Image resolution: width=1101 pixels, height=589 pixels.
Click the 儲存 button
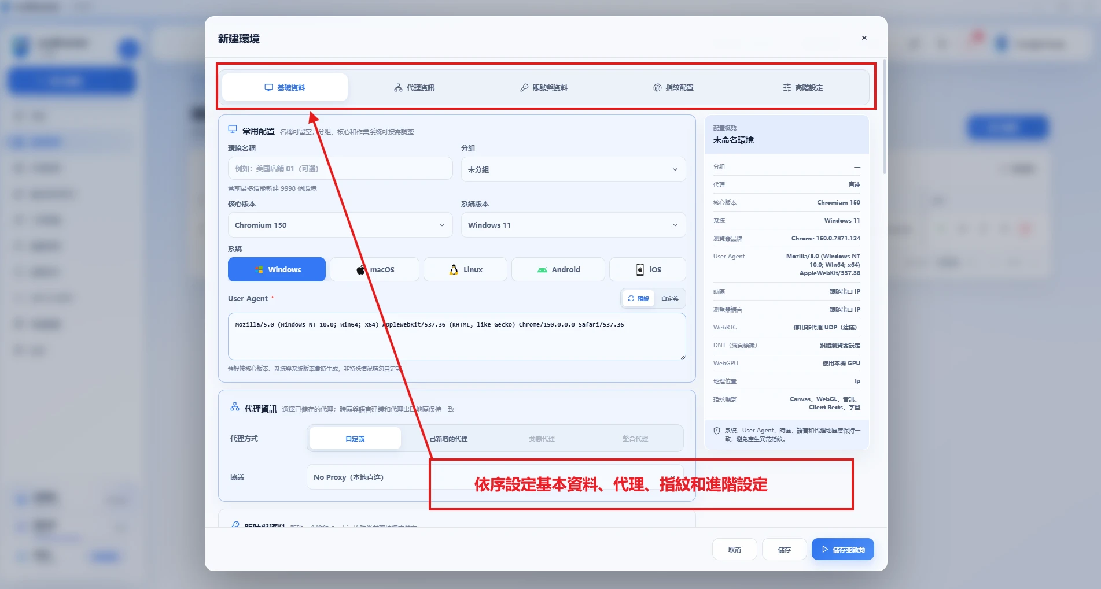coord(785,549)
